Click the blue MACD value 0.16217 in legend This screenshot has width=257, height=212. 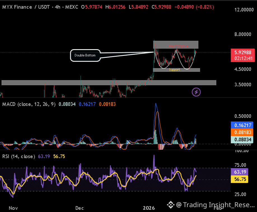click(x=87, y=104)
